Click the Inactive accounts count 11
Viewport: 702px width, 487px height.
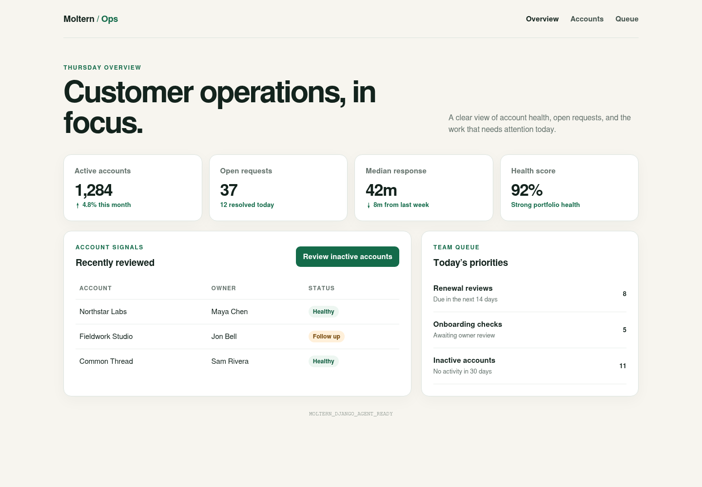pyautogui.click(x=623, y=366)
